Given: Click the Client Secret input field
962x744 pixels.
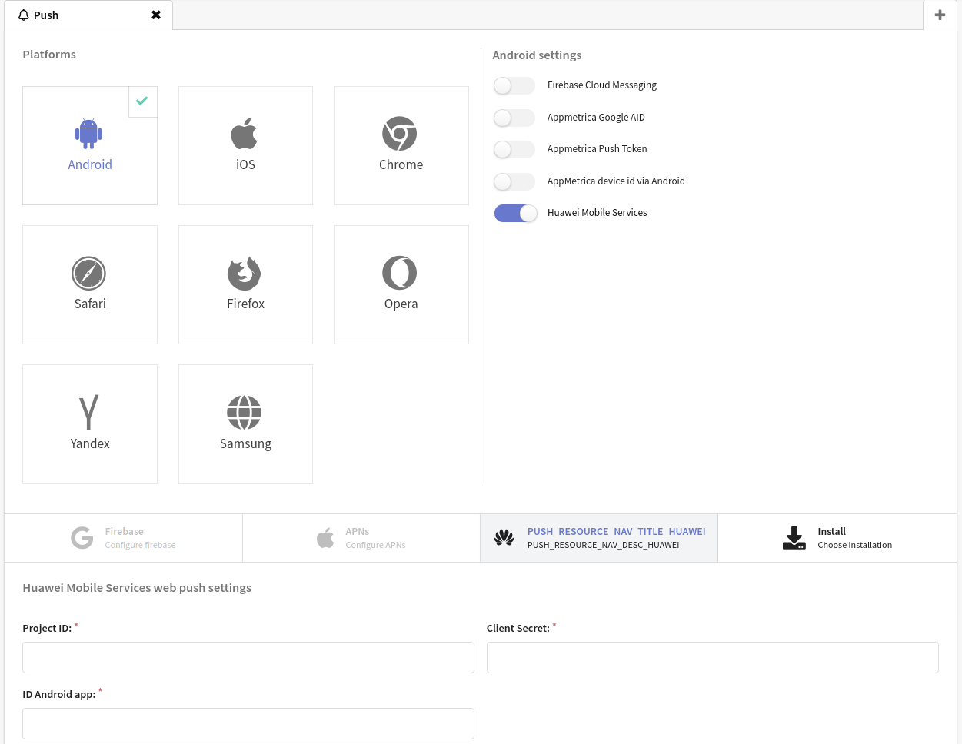Looking at the screenshot, I should [x=713, y=658].
